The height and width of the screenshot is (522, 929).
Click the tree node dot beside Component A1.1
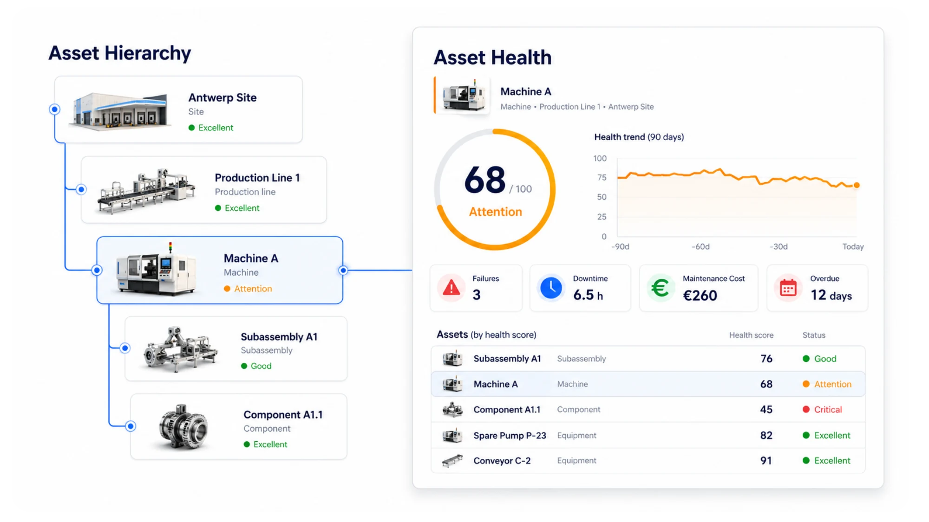click(x=131, y=426)
